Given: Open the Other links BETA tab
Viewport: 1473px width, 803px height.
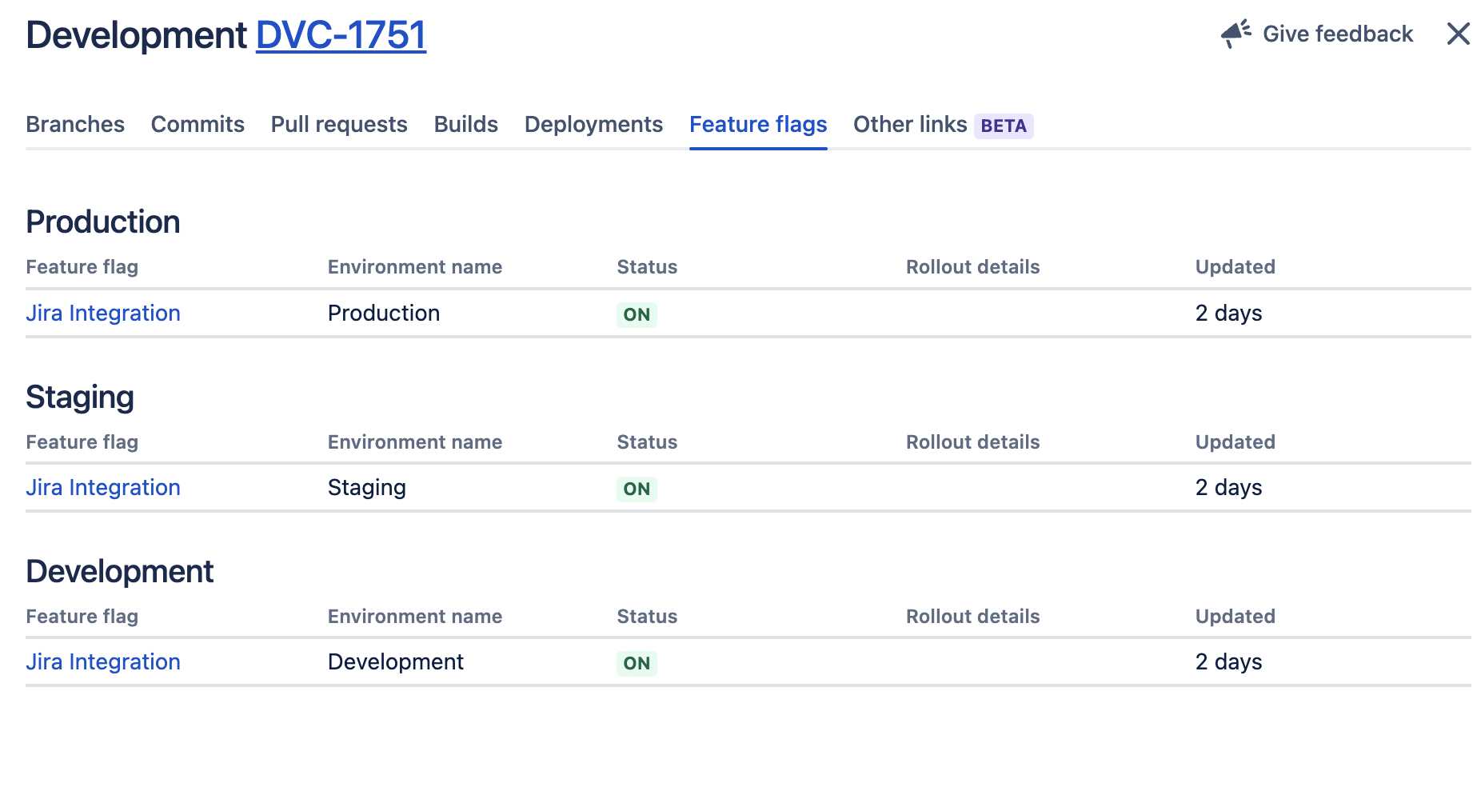Looking at the screenshot, I should point(911,125).
